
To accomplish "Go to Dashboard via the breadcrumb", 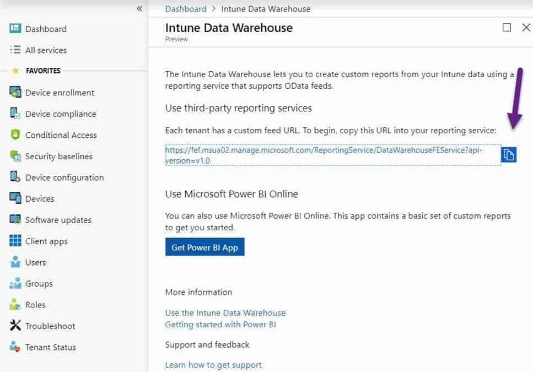I will pos(186,9).
